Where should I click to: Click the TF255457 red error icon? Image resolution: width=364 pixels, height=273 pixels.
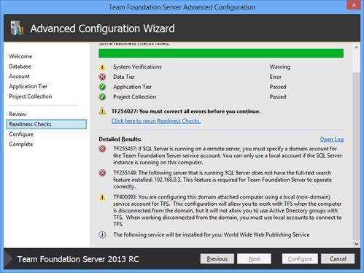point(102,149)
